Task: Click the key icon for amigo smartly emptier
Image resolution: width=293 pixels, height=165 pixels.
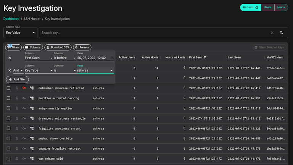Action: pos(24,108)
